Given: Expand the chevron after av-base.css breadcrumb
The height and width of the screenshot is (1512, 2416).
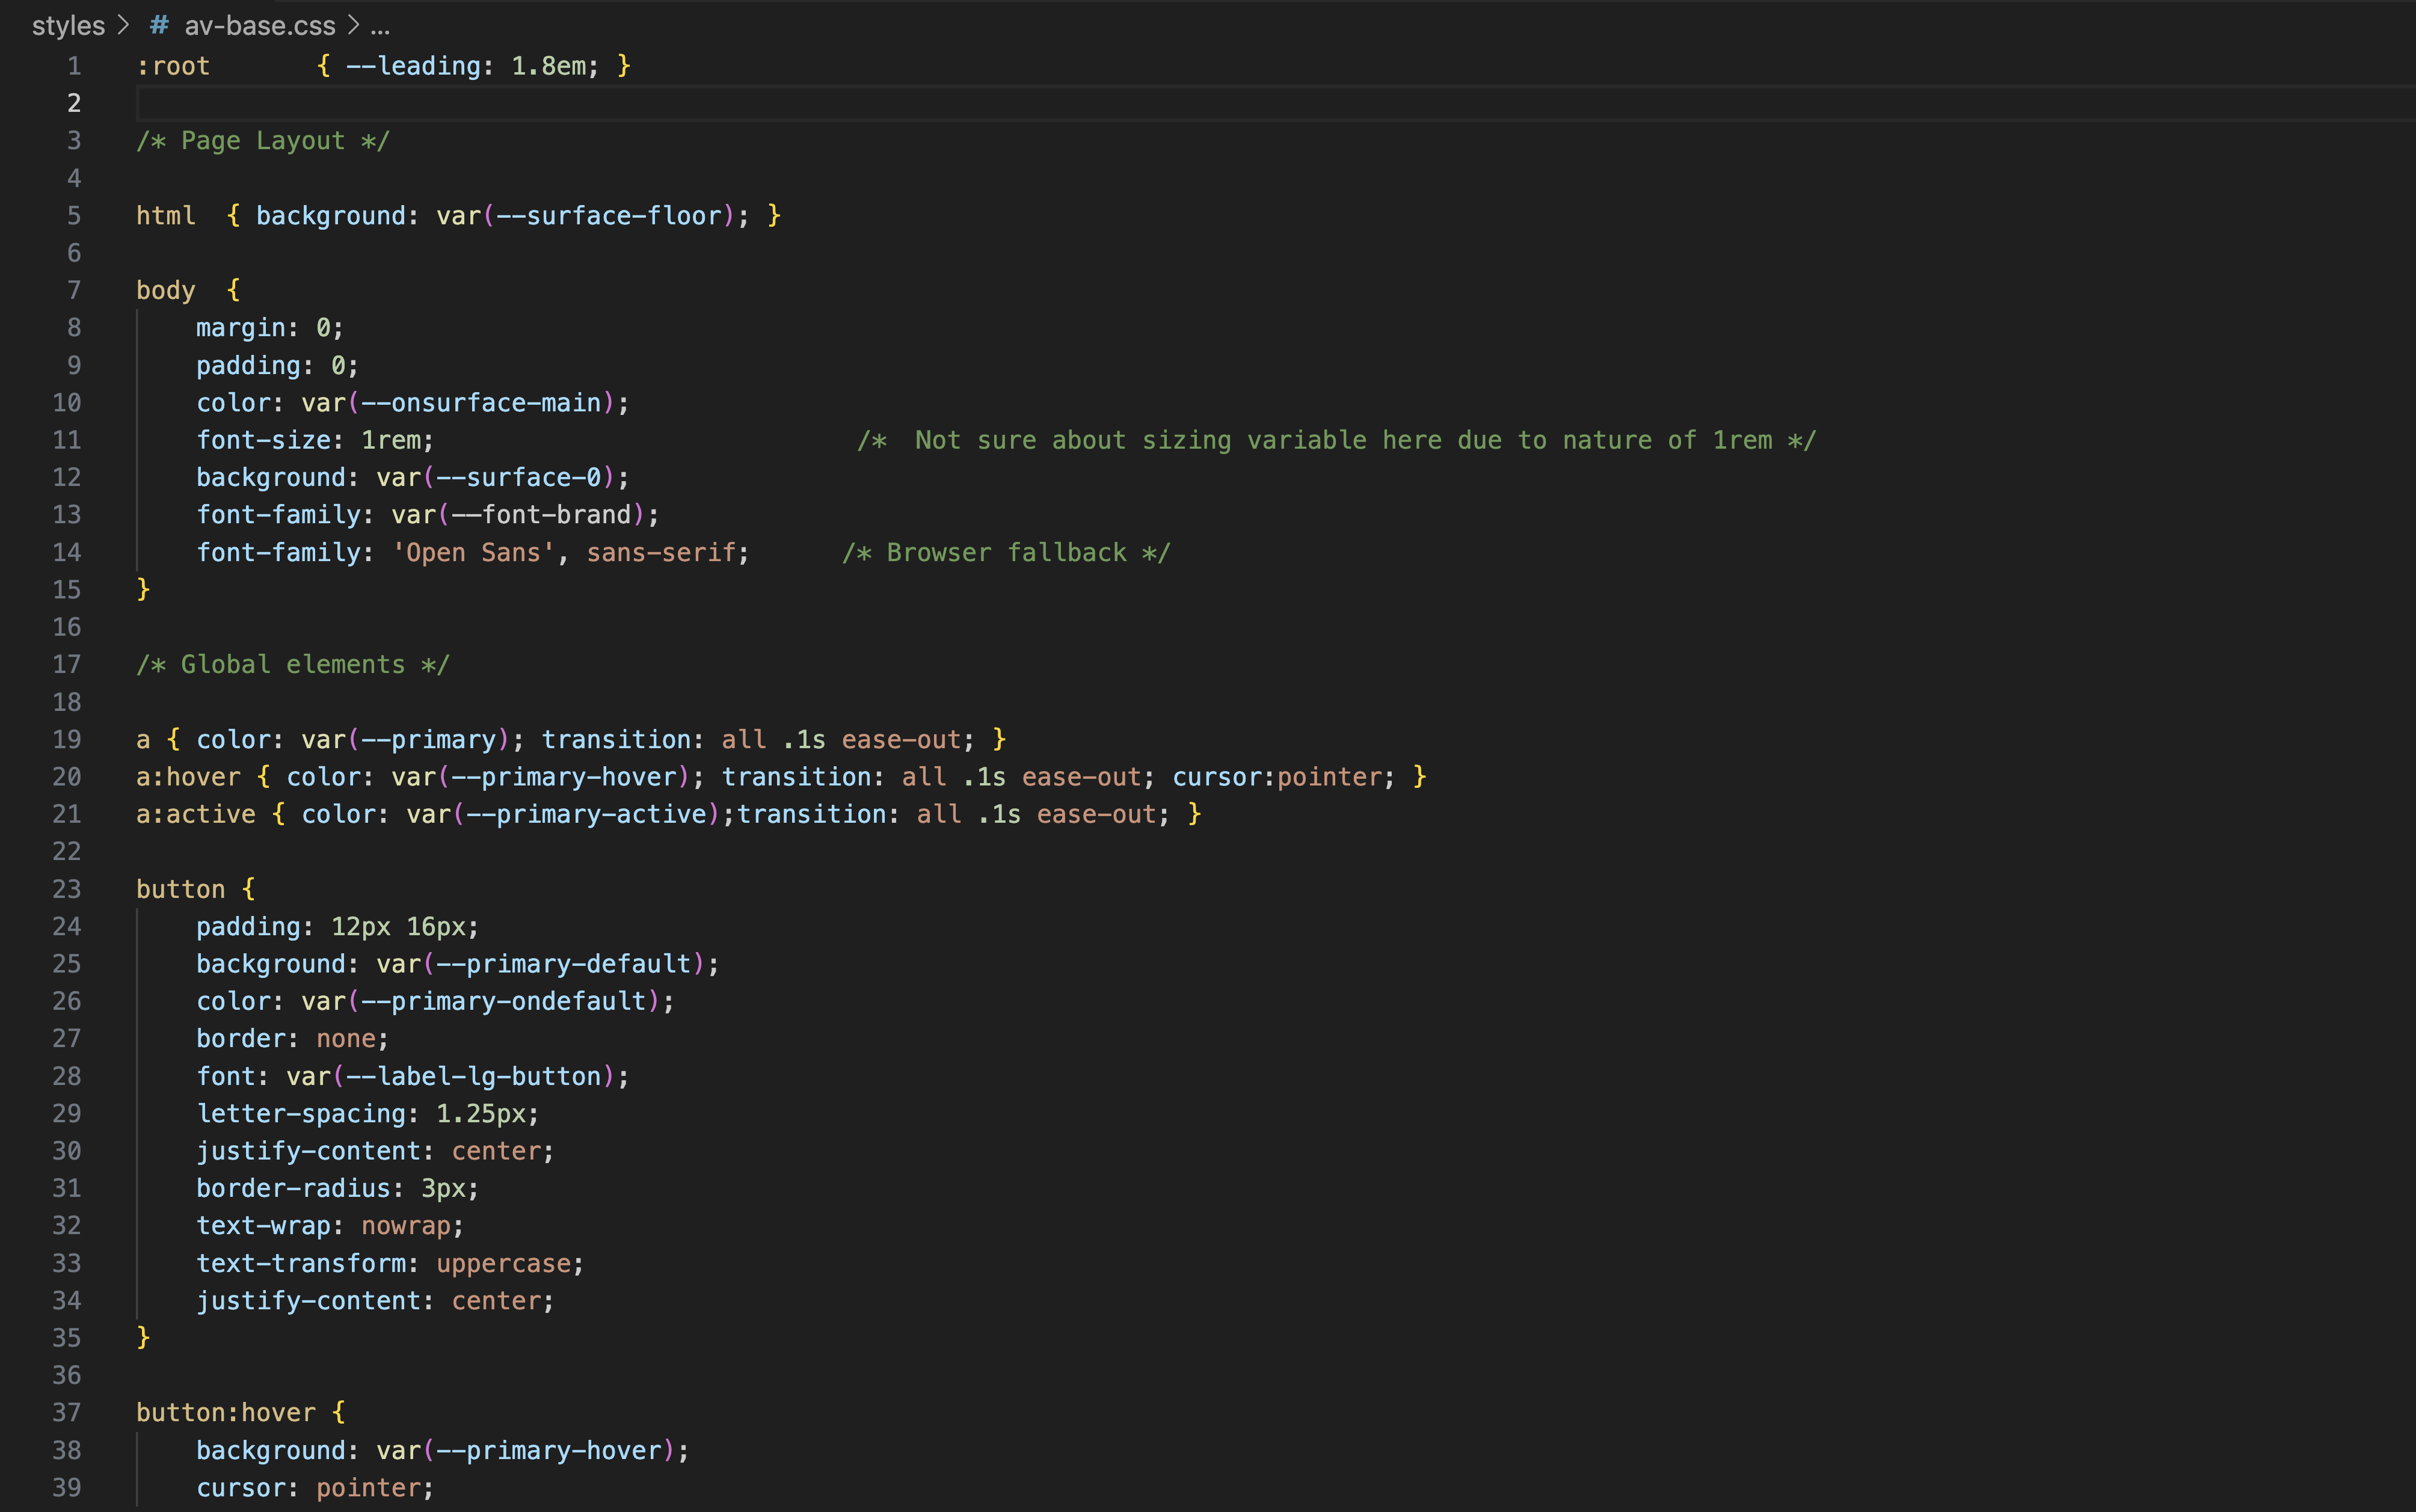Looking at the screenshot, I should click(x=353, y=25).
